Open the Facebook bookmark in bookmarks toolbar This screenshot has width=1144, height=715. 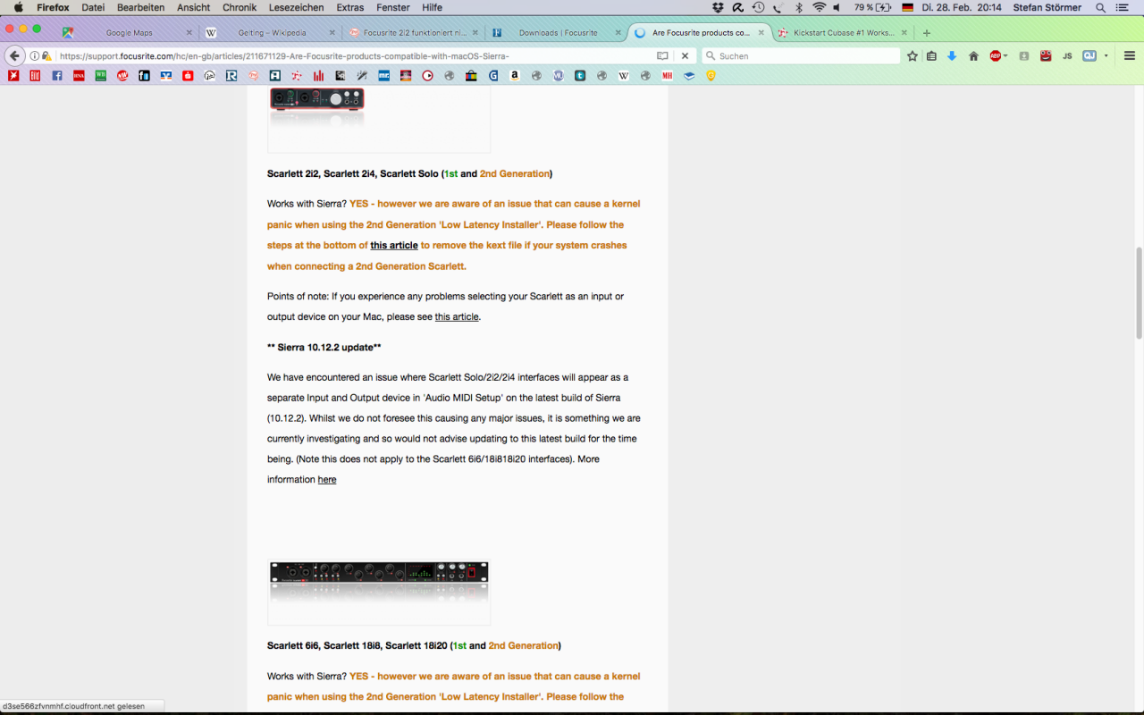click(57, 76)
